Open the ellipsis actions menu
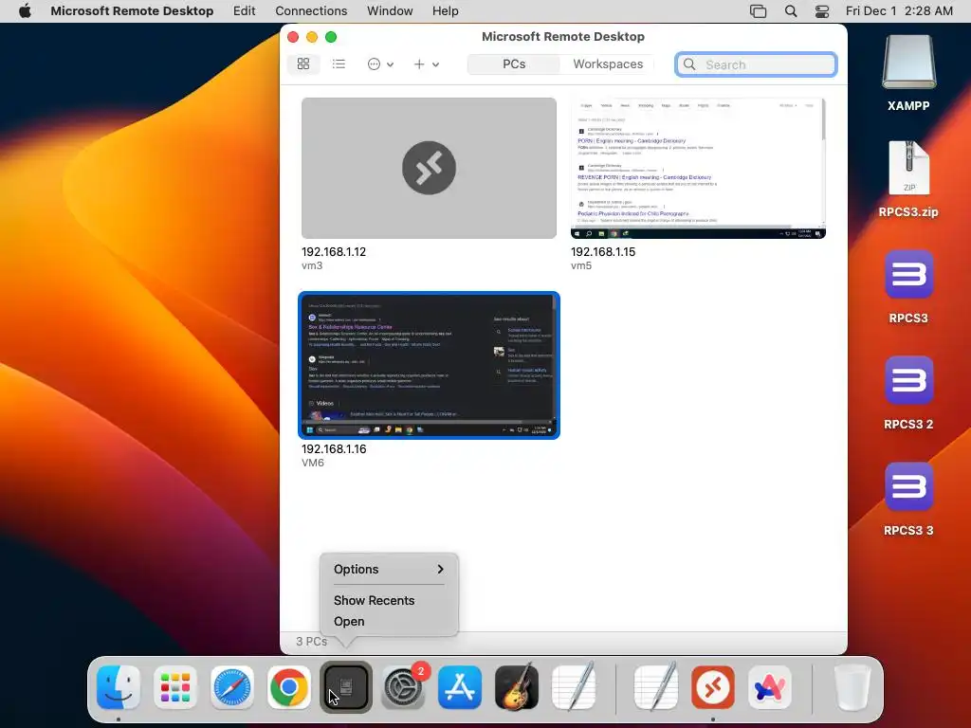The width and height of the screenshot is (971, 728). pos(374,64)
